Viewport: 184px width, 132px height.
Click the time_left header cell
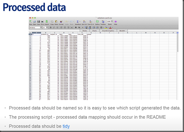coord(82,34)
